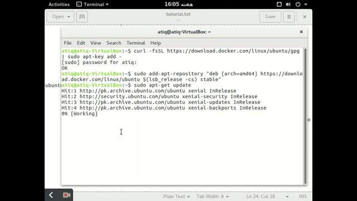The image size is (357, 201).
Task: Open the terminal Edit menu
Action: coord(81,43)
